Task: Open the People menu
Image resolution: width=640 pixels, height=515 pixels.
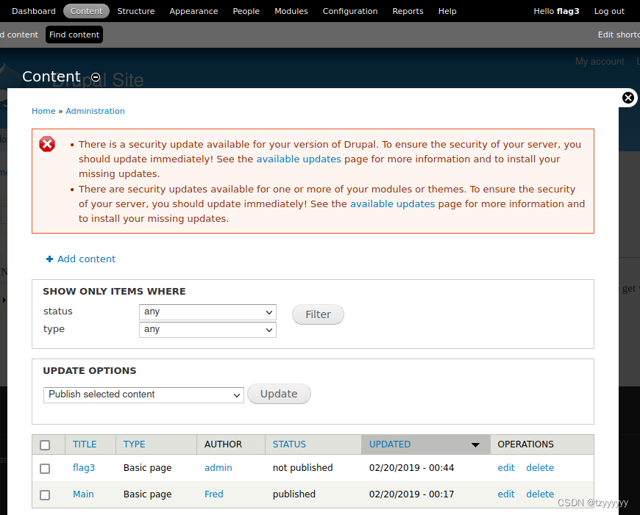Action: tap(246, 11)
